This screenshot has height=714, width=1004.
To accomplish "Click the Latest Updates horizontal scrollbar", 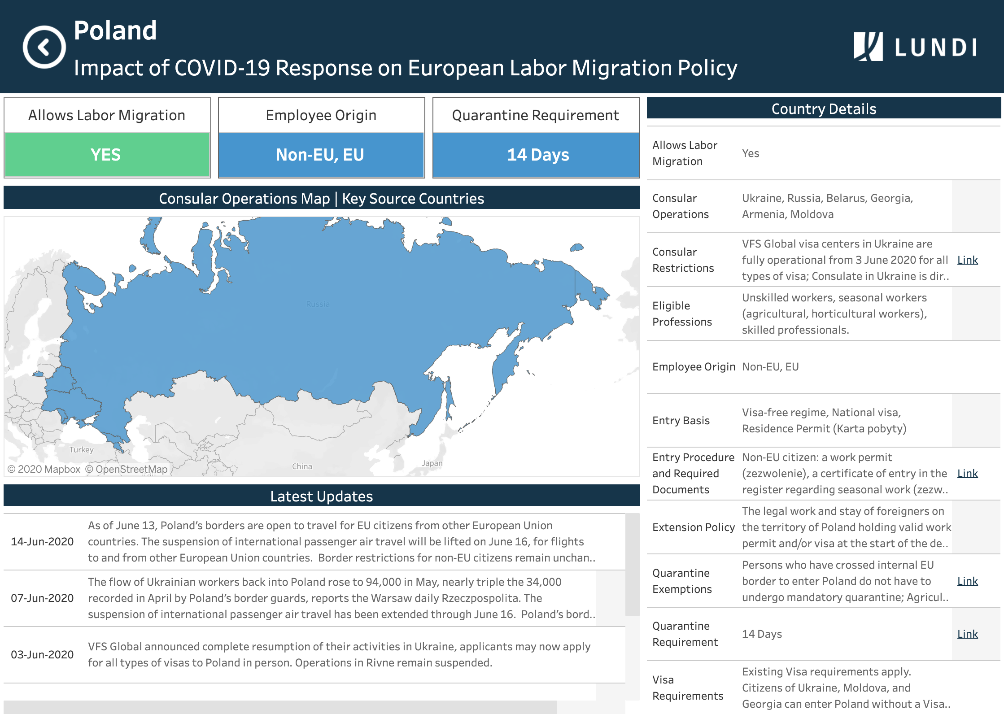I will point(280,707).
